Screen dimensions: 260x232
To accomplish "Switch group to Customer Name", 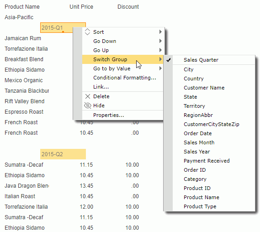I will tap(214, 88).
